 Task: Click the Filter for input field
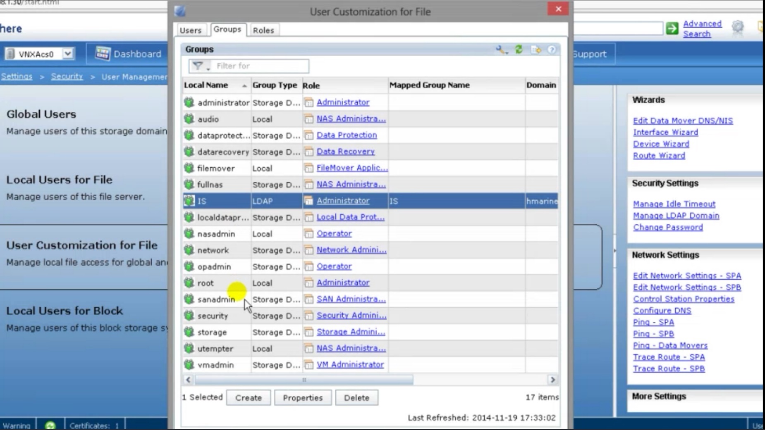pos(261,66)
